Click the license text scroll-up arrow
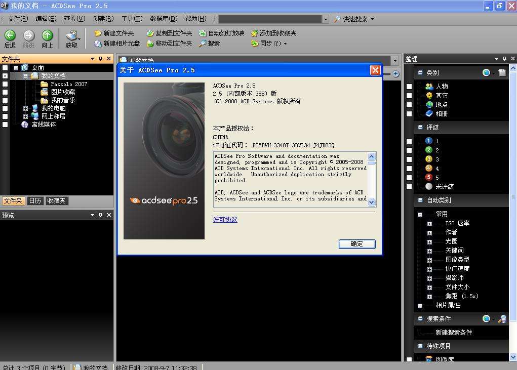The image size is (517, 370). (x=372, y=156)
